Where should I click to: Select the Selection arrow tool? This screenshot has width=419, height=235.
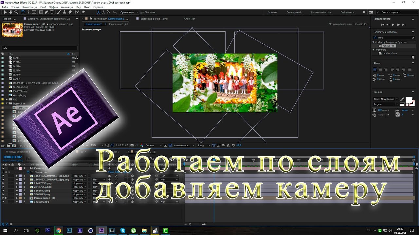[x=6, y=12]
